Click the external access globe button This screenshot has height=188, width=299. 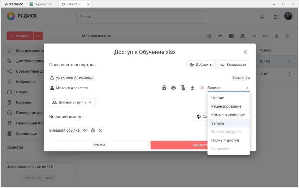200,117
